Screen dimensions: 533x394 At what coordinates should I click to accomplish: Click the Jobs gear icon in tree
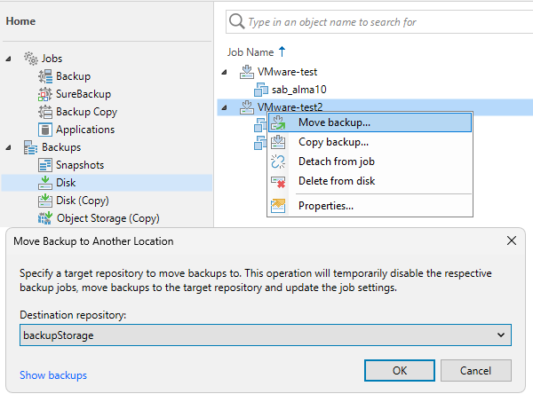tap(31, 59)
